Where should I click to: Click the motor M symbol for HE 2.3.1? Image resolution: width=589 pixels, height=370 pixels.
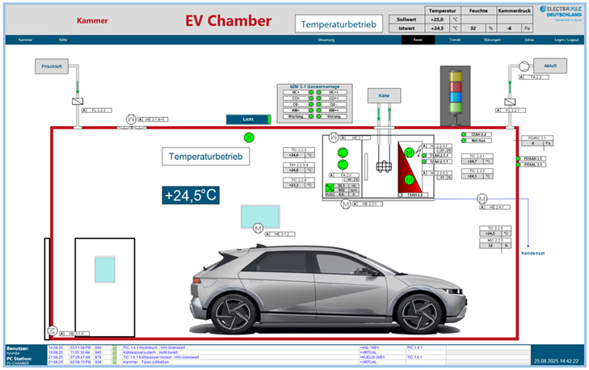[x=345, y=204]
